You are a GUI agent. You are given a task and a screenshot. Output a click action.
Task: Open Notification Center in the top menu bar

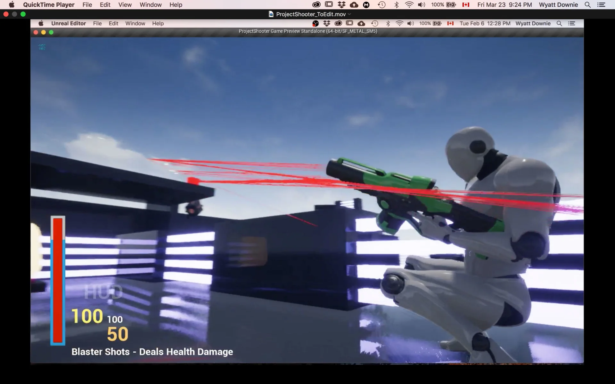tap(601, 4)
